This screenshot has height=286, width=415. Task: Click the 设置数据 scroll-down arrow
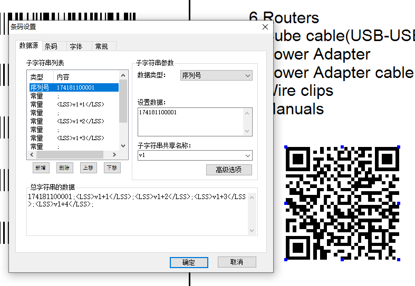click(x=247, y=131)
